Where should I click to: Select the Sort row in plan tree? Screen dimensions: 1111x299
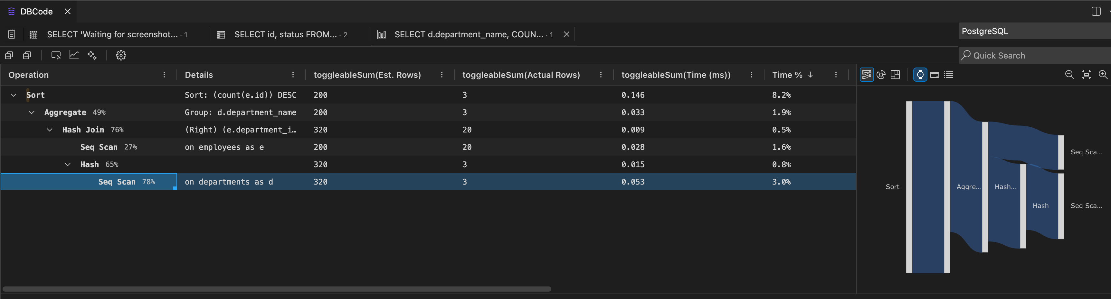tap(428, 95)
